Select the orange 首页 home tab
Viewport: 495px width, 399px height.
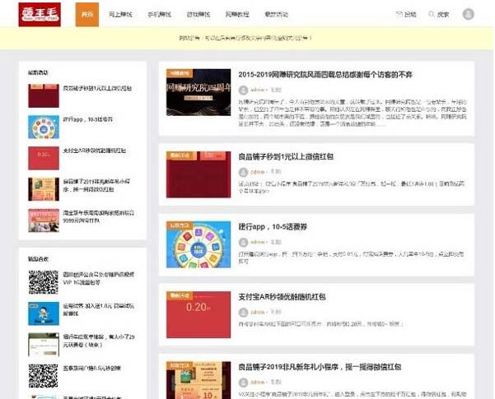pyautogui.click(x=88, y=14)
